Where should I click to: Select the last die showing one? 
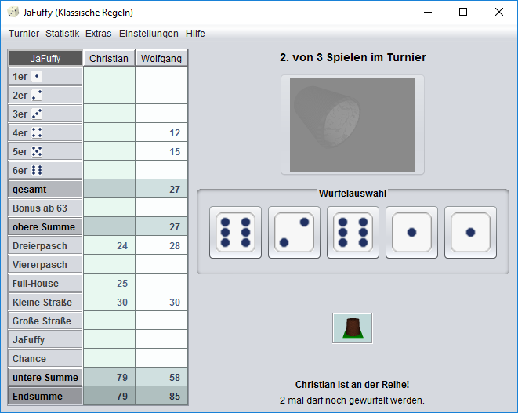(x=470, y=232)
